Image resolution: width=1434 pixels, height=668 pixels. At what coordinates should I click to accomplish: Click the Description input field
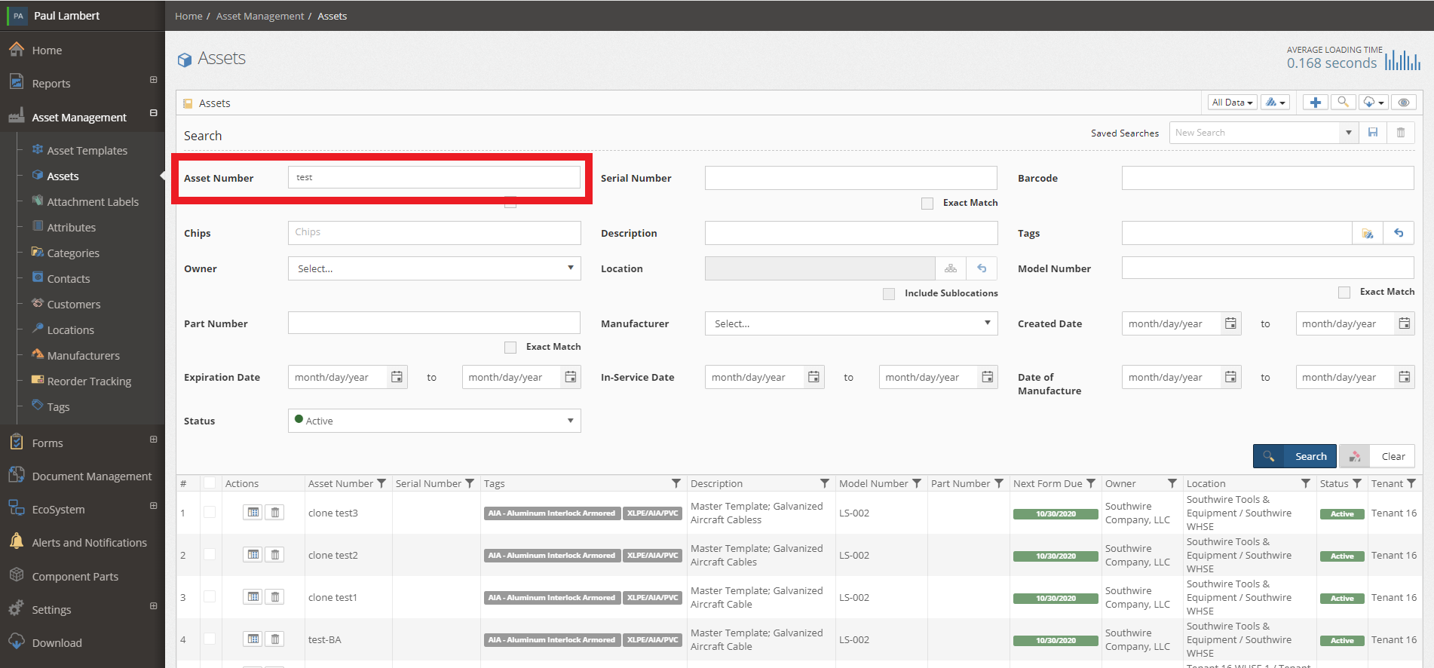pyautogui.click(x=851, y=233)
